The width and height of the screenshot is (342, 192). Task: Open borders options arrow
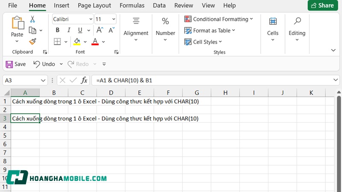(66, 41)
